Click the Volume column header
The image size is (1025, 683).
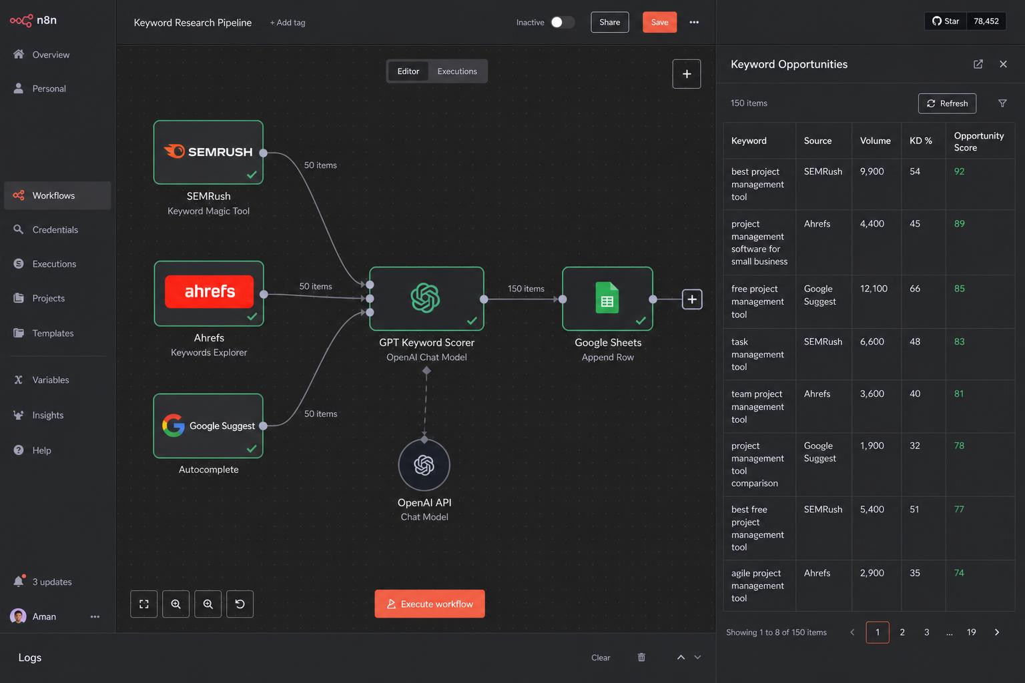[876, 141]
